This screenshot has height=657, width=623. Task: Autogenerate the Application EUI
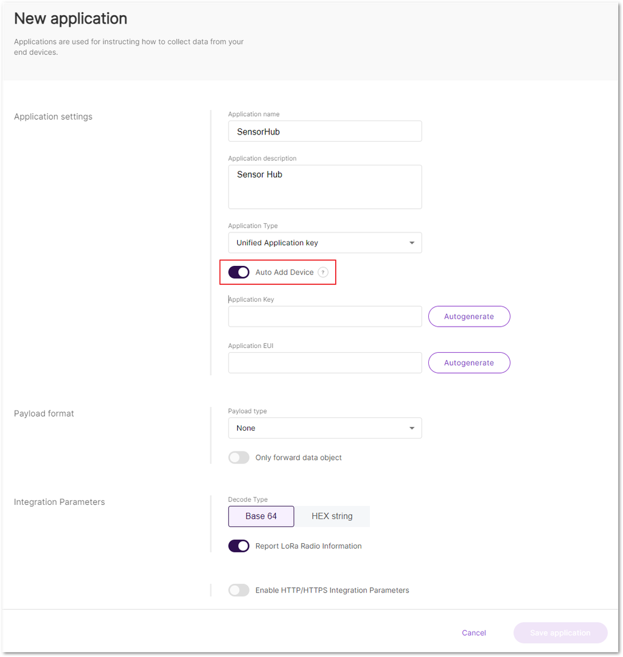[x=469, y=363]
